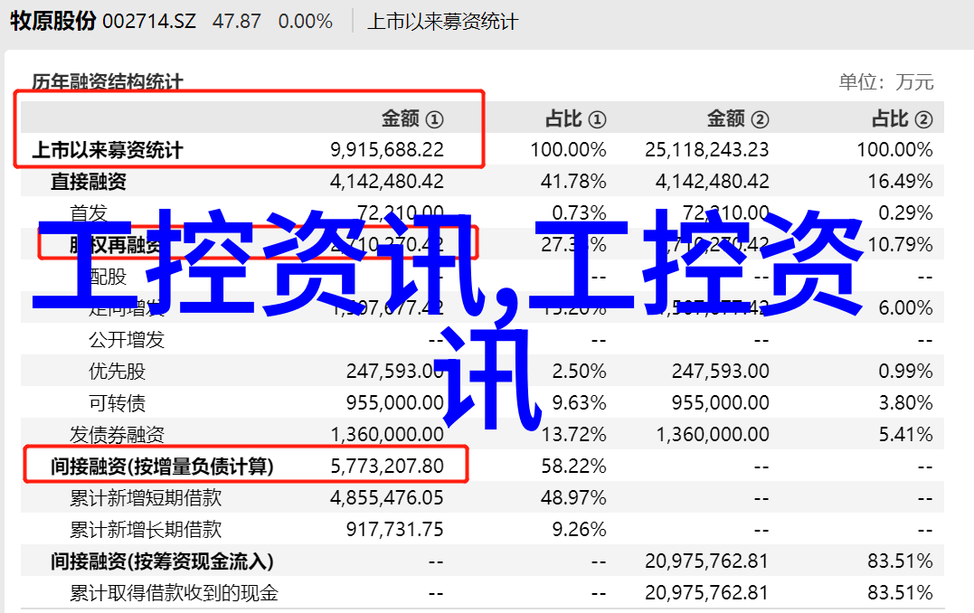This screenshot has width=974, height=613.
Task: Click the 间接融资(按筹资现金流入) row label
Action: pyautogui.click(x=162, y=561)
